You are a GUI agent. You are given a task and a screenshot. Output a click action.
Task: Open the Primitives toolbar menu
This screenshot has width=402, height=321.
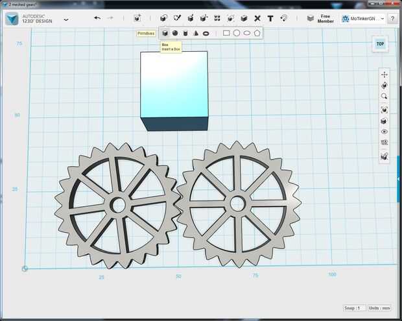pyautogui.click(x=137, y=18)
